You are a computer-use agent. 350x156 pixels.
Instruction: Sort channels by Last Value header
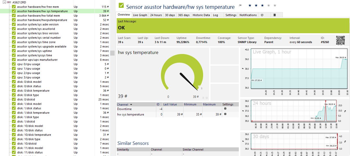[x=170, y=104]
